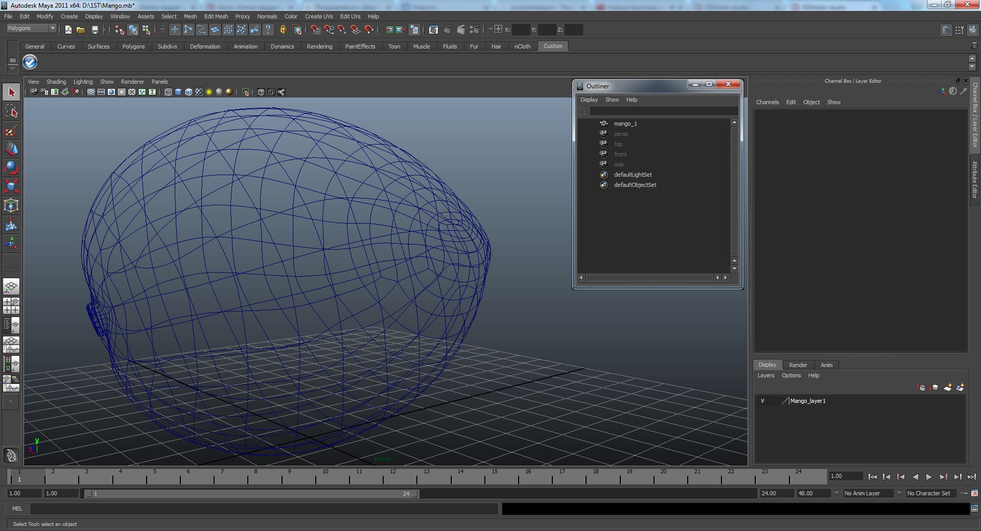Choose the Show Manipulator tool
The image size is (981, 531).
pyautogui.click(x=11, y=242)
